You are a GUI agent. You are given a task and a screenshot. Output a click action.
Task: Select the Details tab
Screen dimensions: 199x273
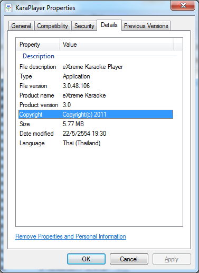click(109, 25)
